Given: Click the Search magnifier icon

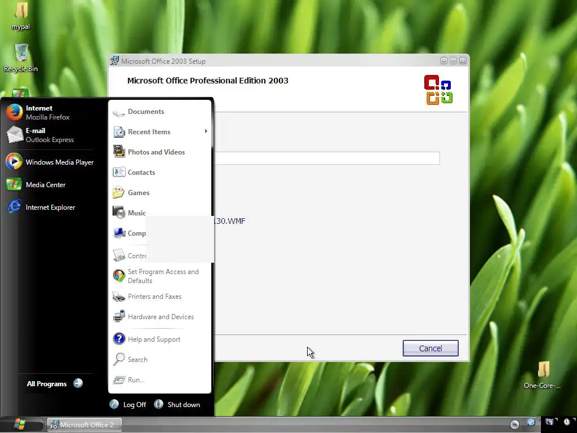Looking at the screenshot, I should coord(119,359).
